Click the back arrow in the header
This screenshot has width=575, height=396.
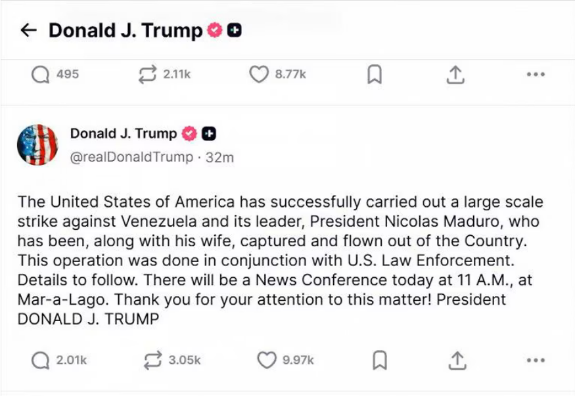(28, 30)
